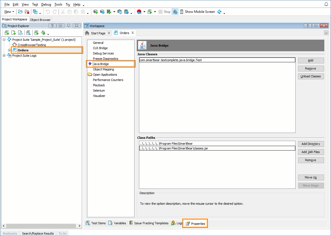The height and width of the screenshot is (236, 331).
Task: Collapse the Project Suite 'Sample_Project_Suite' tree node
Action: [x=4, y=39]
